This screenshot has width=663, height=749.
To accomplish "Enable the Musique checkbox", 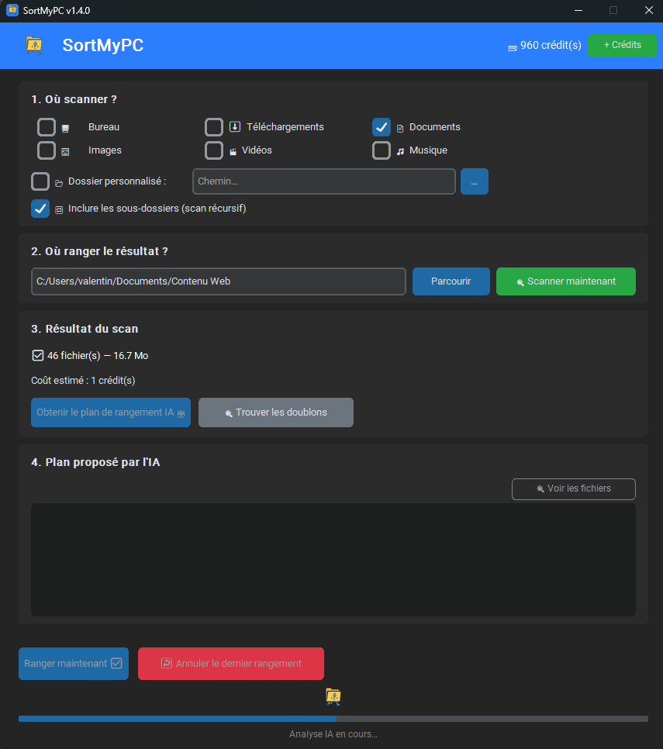I will [x=382, y=150].
